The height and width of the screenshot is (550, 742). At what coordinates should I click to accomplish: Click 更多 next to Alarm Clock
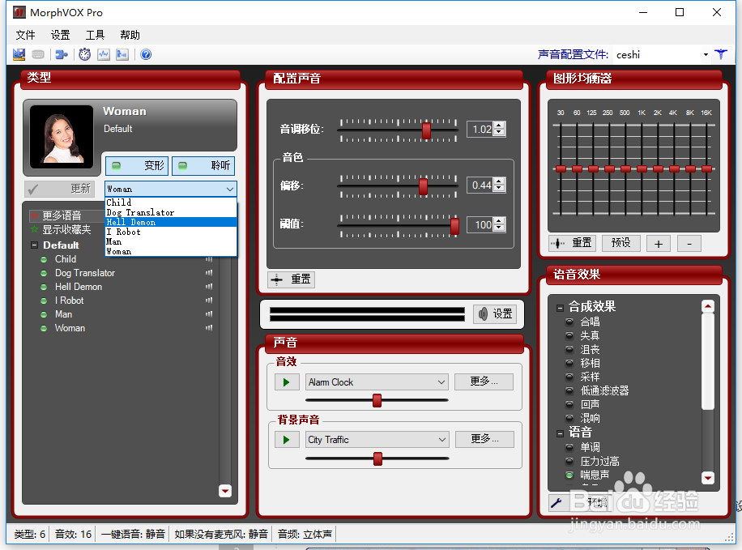point(484,382)
